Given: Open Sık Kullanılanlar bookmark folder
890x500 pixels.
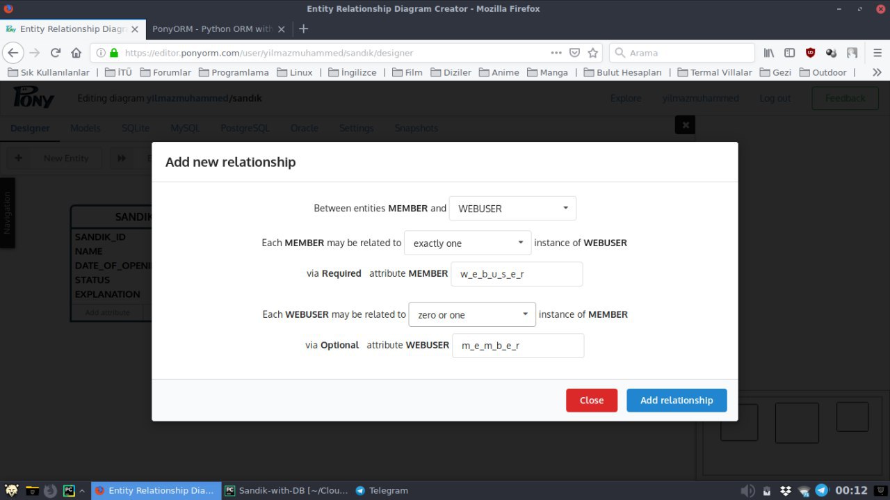Looking at the screenshot, I should click(49, 72).
